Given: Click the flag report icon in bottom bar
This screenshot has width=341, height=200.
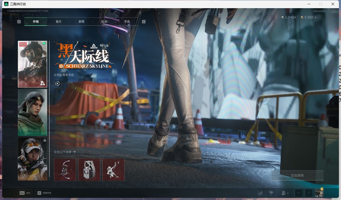Looking at the screenshot, I should coord(271,193).
